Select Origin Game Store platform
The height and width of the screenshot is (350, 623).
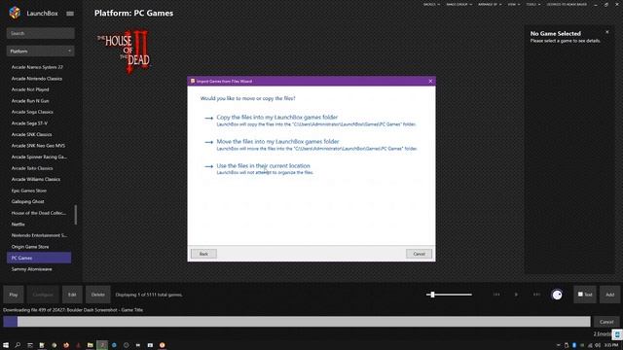pyautogui.click(x=30, y=247)
